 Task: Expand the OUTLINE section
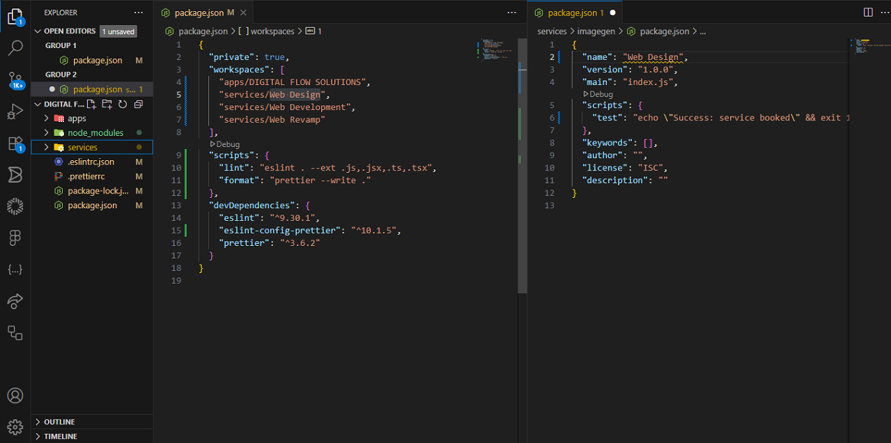[x=59, y=422]
